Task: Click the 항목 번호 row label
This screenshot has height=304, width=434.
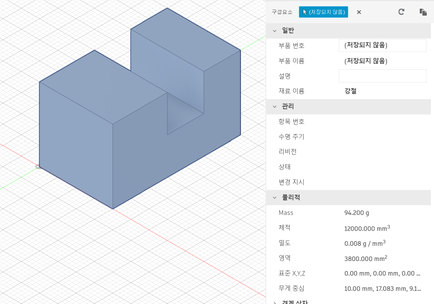Action: pyautogui.click(x=291, y=122)
